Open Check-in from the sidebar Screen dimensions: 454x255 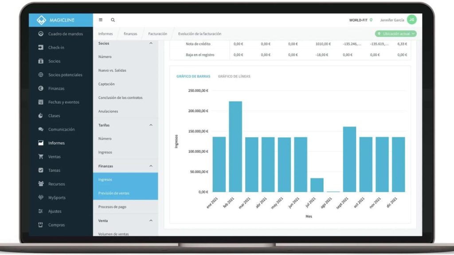[56, 47]
